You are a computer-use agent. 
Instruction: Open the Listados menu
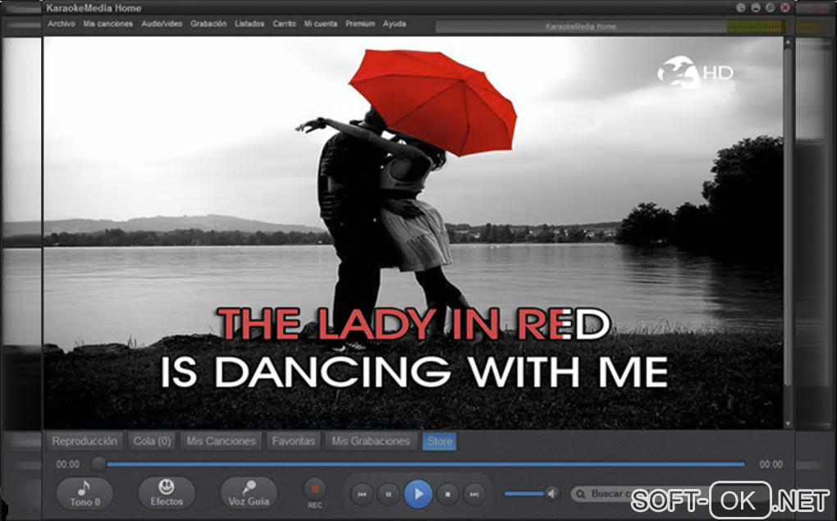point(249,24)
